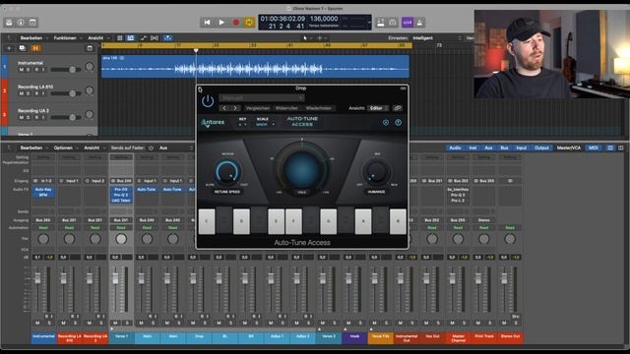Adjust Instrumental track volume slider
The image size is (630, 354).
[x=66, y=70]
